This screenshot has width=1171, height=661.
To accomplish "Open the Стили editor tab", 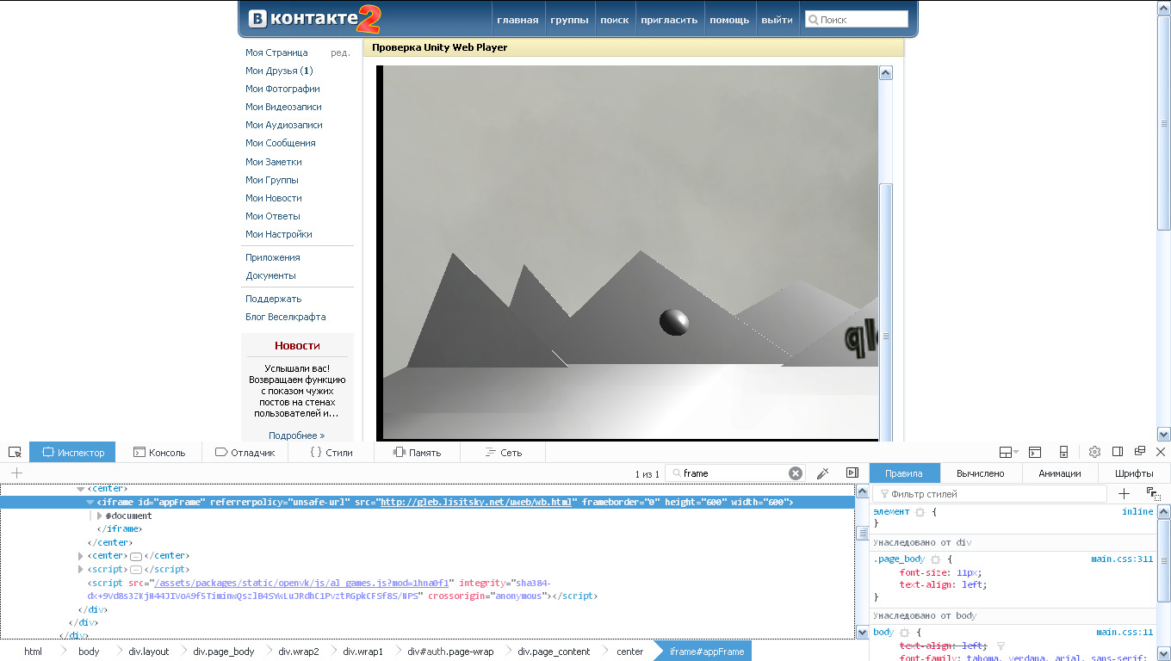I will point(331,453).
